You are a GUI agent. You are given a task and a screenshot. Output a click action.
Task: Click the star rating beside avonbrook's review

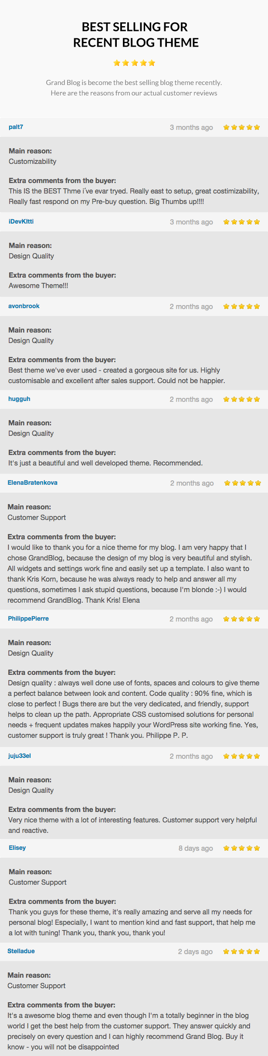click(x=241, y=306)
